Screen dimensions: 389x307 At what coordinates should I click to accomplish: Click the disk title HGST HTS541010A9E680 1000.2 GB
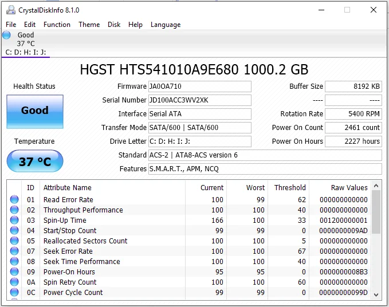[x=194, y=69]
